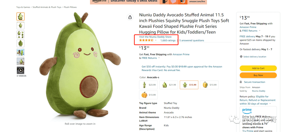
Task: Go to Toys & Games breadcrumb
Action: point(23,7)
